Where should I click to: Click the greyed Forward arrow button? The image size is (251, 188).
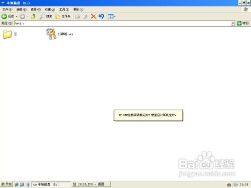click(22, 17)
